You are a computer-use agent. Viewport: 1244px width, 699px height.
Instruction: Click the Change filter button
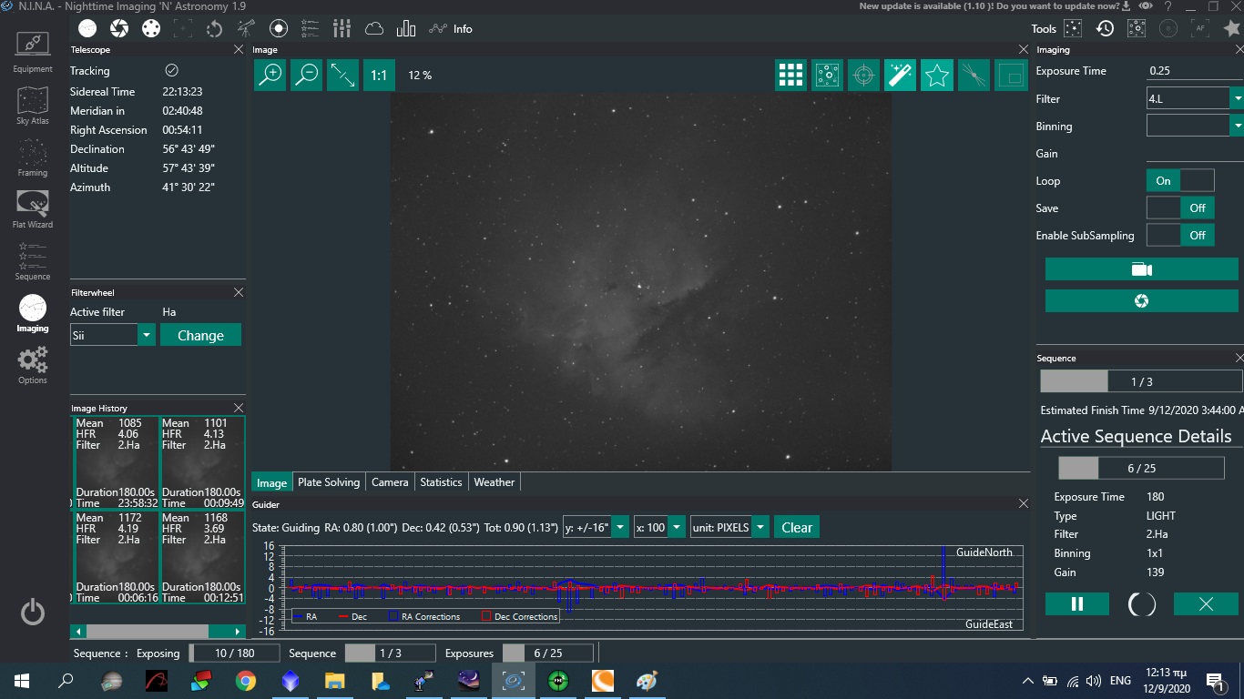coord(200,335)
